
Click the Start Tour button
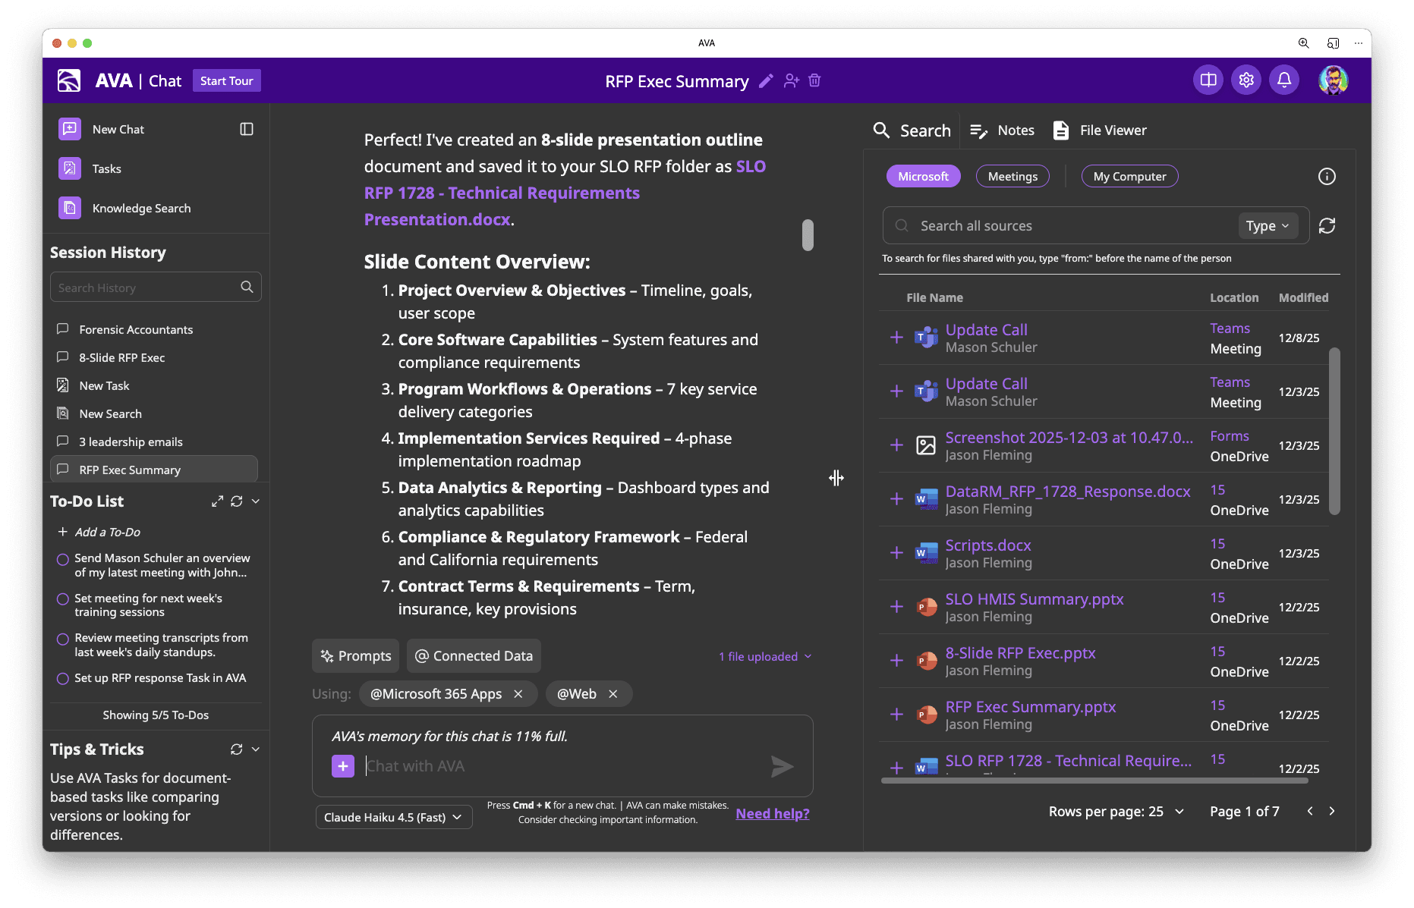226,80
